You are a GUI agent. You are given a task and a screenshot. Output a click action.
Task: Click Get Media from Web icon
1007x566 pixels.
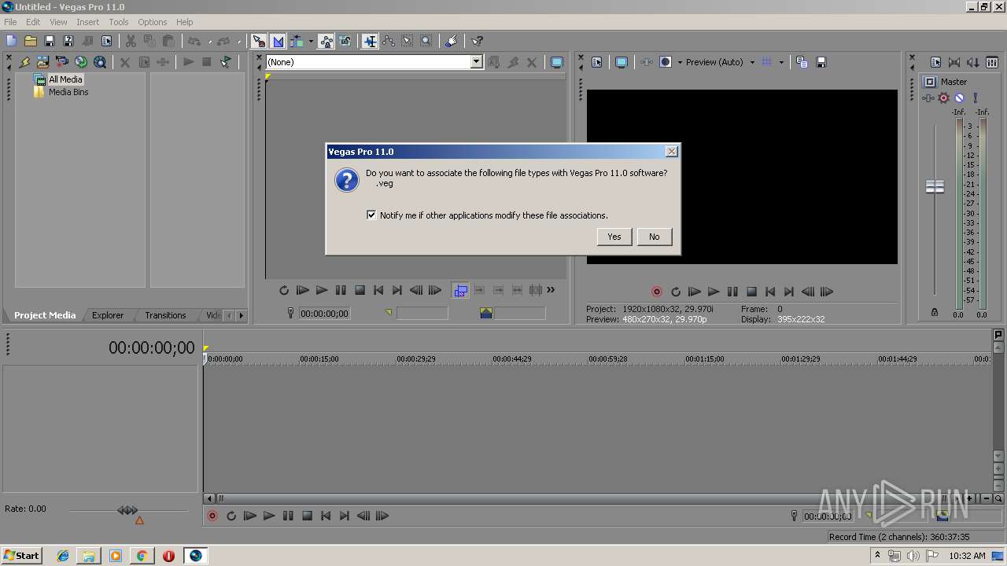[x=100, y=62]
